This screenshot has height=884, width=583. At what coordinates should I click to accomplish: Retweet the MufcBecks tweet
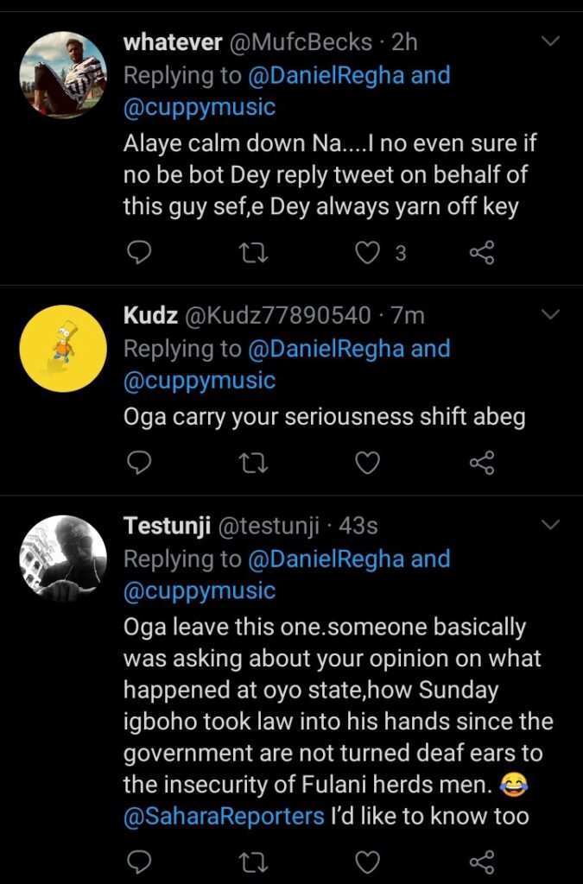click(x=253, y=253)
